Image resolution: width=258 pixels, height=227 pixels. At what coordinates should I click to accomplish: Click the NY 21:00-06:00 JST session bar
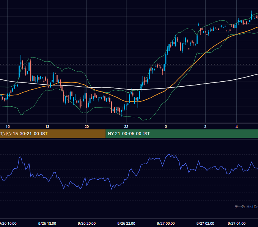182,134
